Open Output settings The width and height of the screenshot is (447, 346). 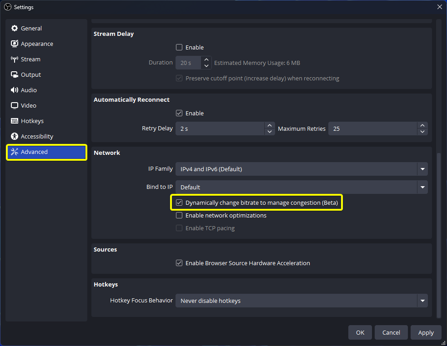point(46,74)
